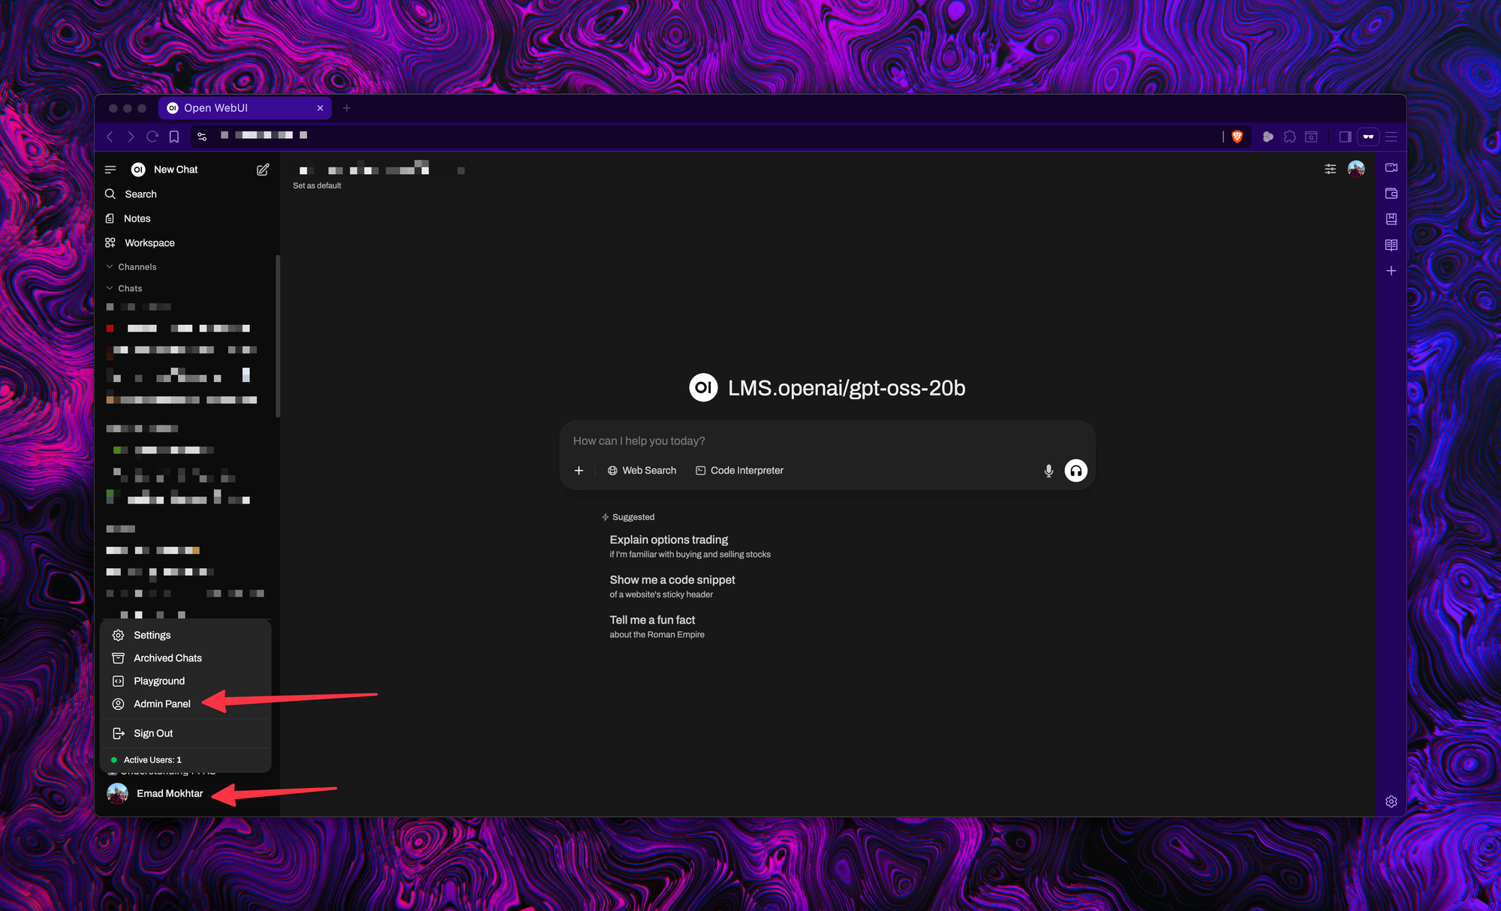This screenshot has height=911, width=1501.
Task: Choose the 'Show me a code snippet' suggestion
Action: 672,586
